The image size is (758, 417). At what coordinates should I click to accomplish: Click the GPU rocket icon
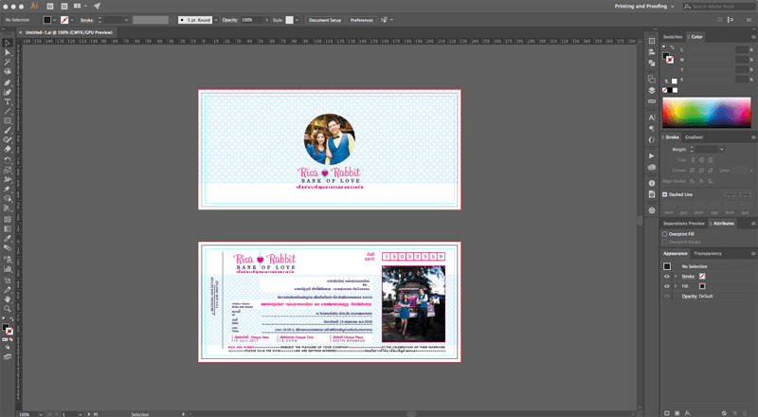[x=98, y=7]
